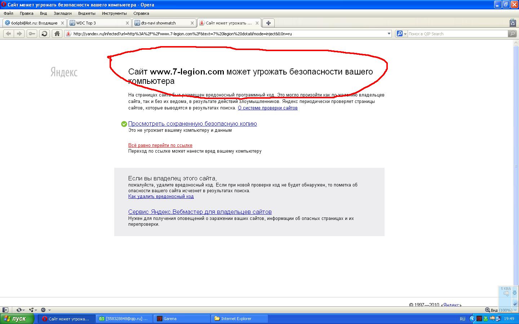Open the password wand key button
The height and width of the screenshot is (324, 519).
coord(32,33)
